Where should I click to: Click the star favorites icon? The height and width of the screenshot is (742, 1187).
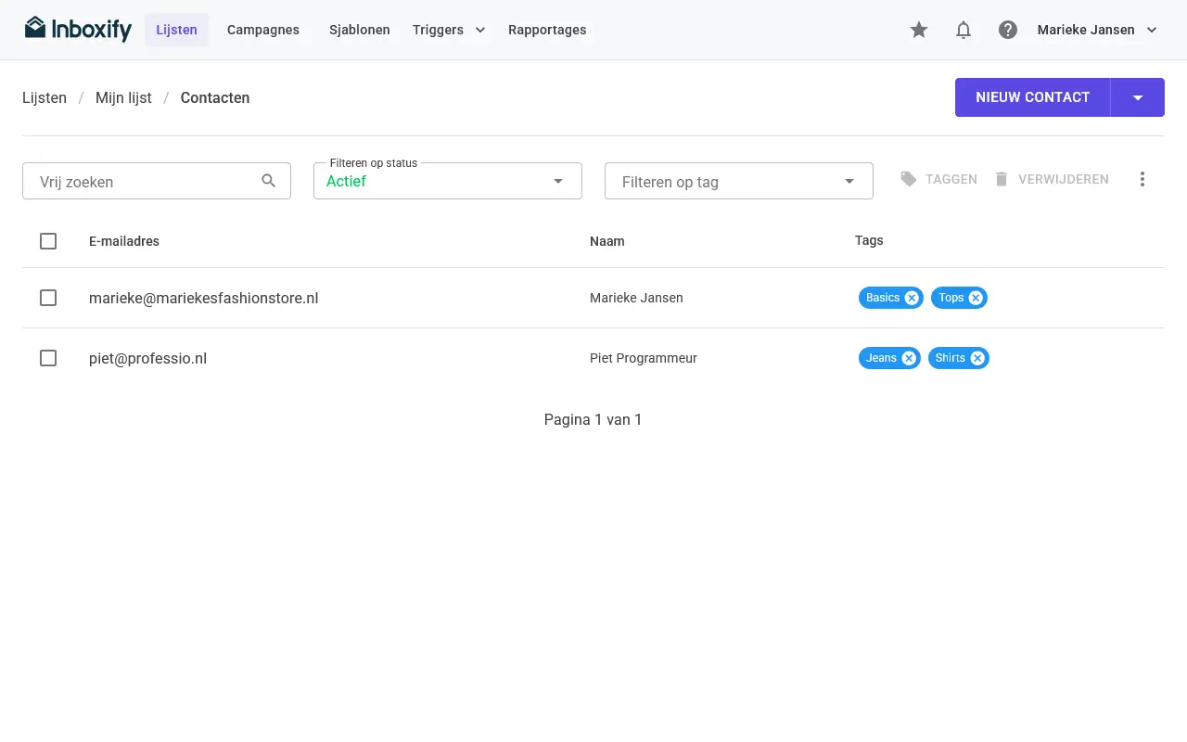[919, 30]
